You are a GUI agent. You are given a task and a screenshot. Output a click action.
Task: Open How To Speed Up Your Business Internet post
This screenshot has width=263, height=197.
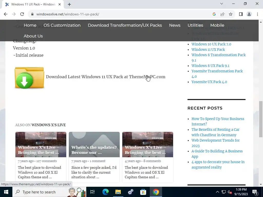pos(218,121)
